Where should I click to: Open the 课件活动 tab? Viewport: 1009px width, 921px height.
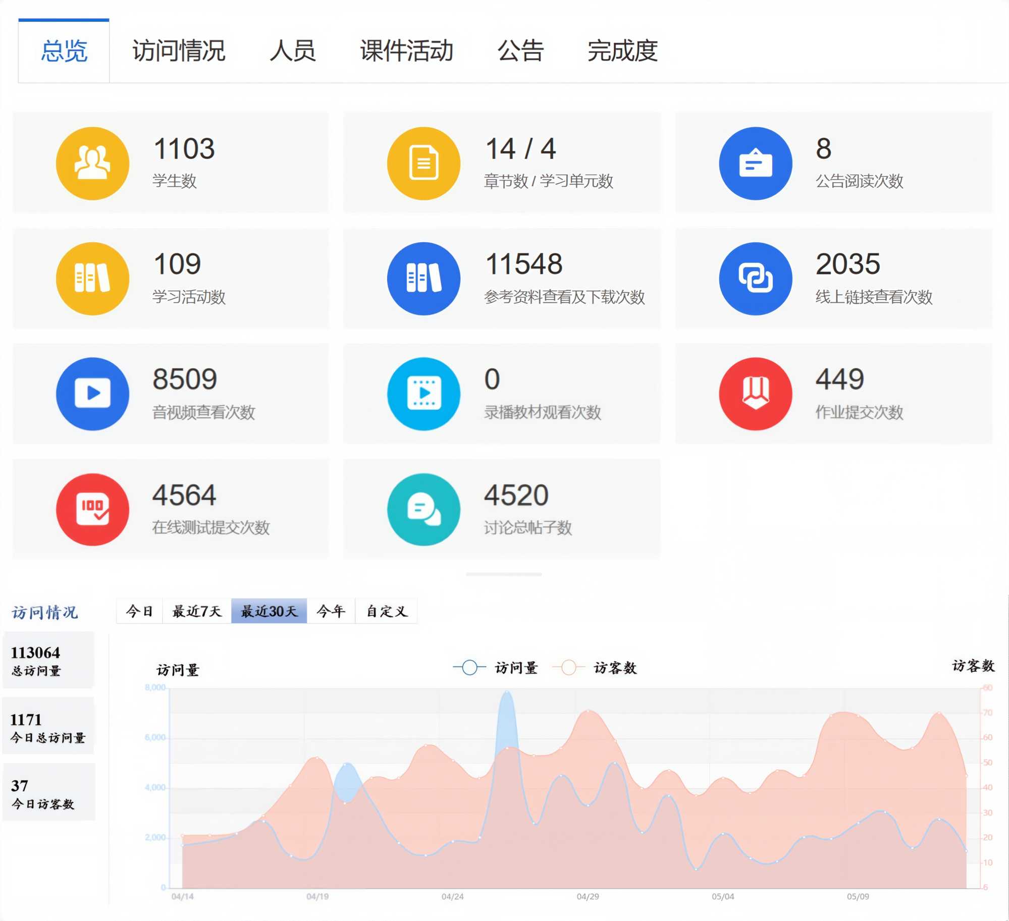[x=406, y=51]
